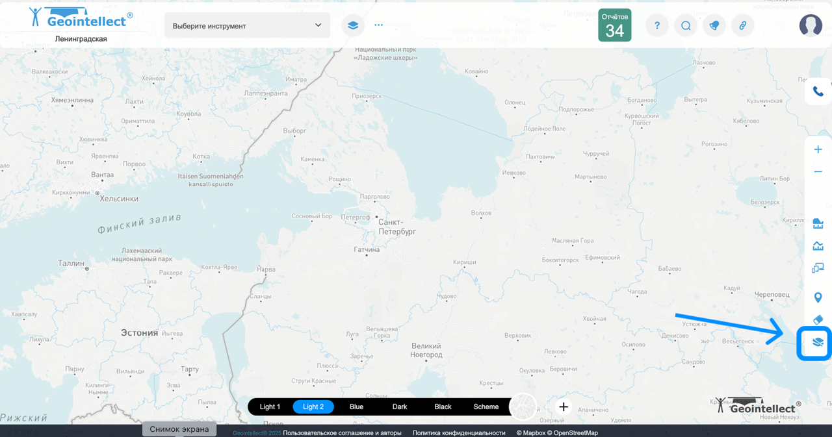Click the chain link share icon
The image size is (832, 437).
tap(742, 26)
